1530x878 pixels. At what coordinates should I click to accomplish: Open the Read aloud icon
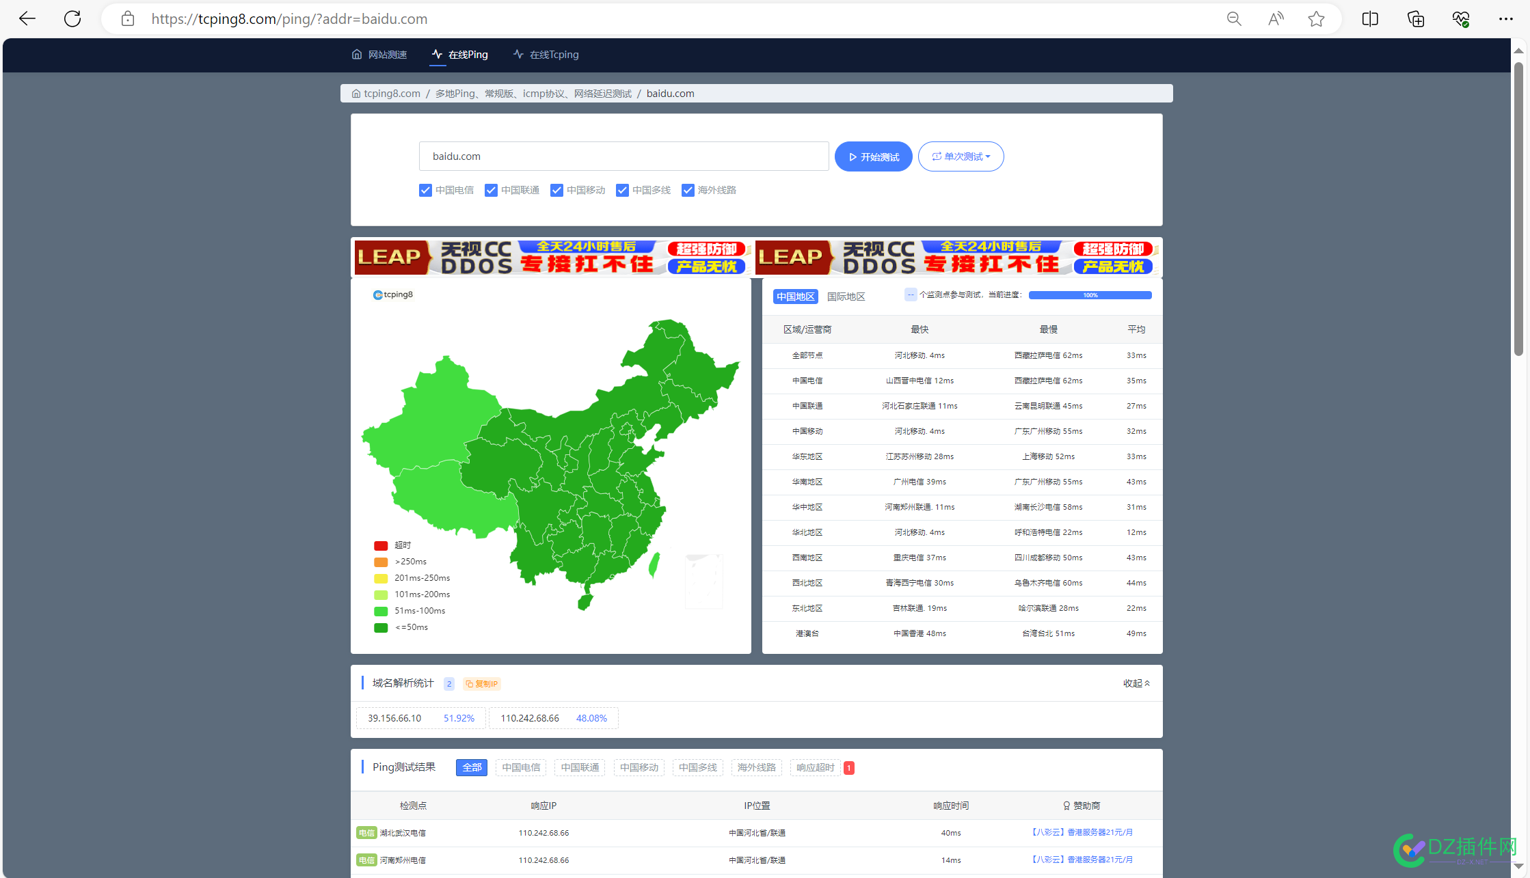click(x=1276, y=18)
